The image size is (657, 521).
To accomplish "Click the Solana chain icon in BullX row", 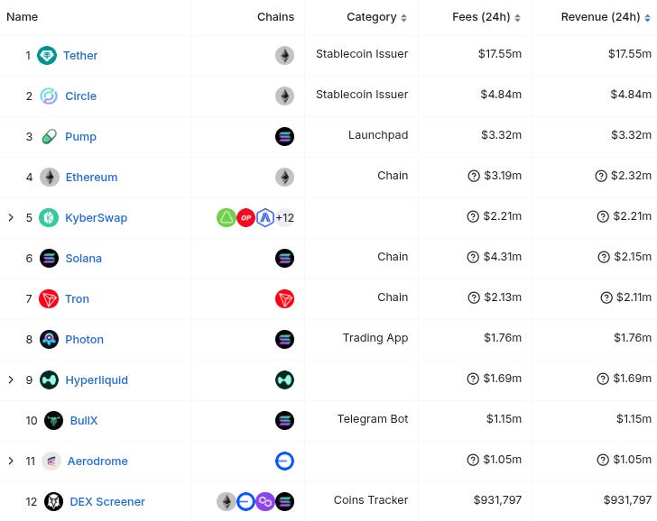I will pos(284,421).
